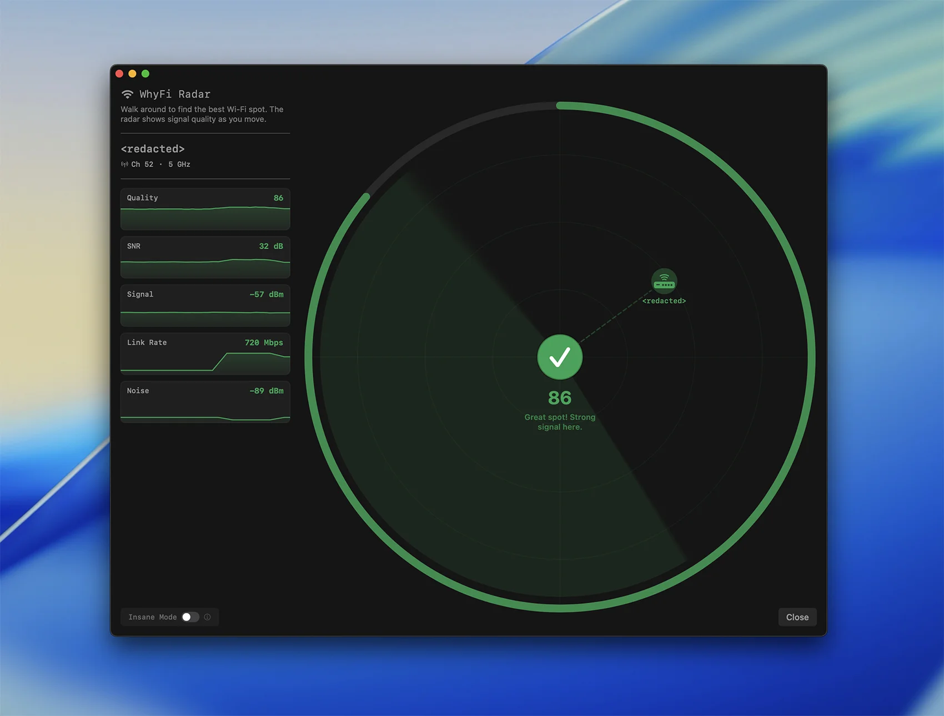The image size is (944, 716).
Task: Click the green zoom window button
Action: coord(145,74)
